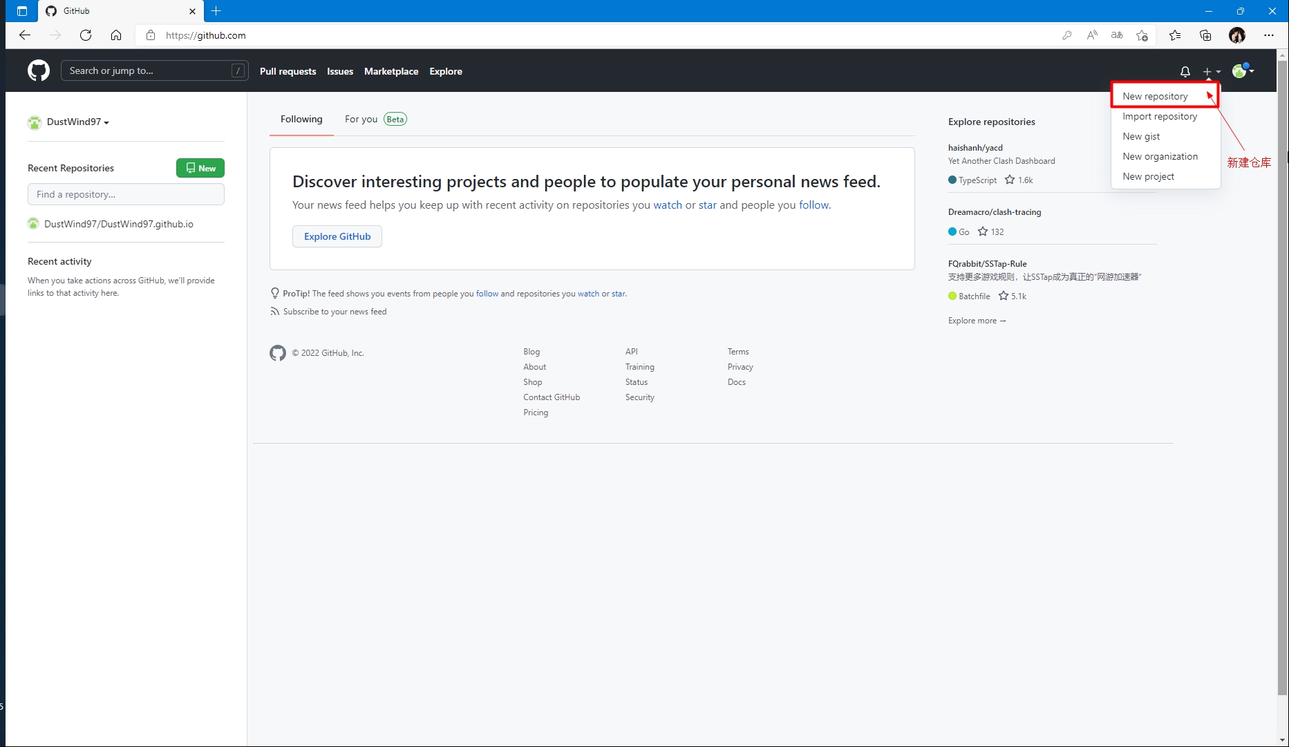Image resolution: width=1289 pixels, height=747 pixels.
Task: Switch to the Following tab
Action: [301, 119]
